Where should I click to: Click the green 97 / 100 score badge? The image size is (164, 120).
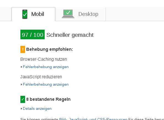pyautogui.click(x=33, y=35)
